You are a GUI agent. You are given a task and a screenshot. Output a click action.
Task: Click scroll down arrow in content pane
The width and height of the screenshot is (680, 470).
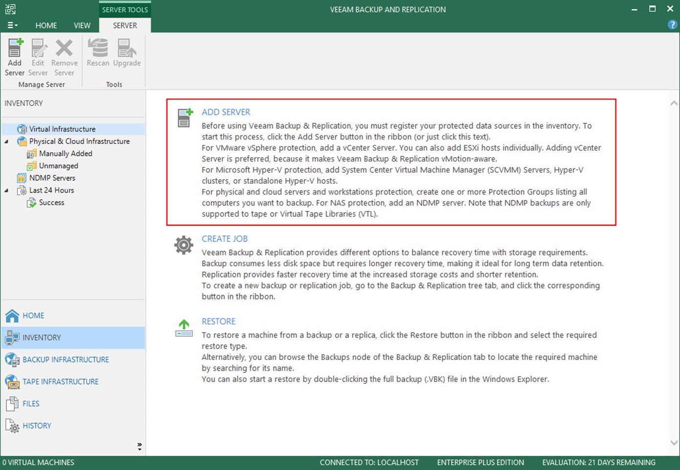coord(674,443)
